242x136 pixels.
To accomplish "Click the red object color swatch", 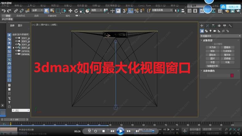I will click(x=232, y=75).
